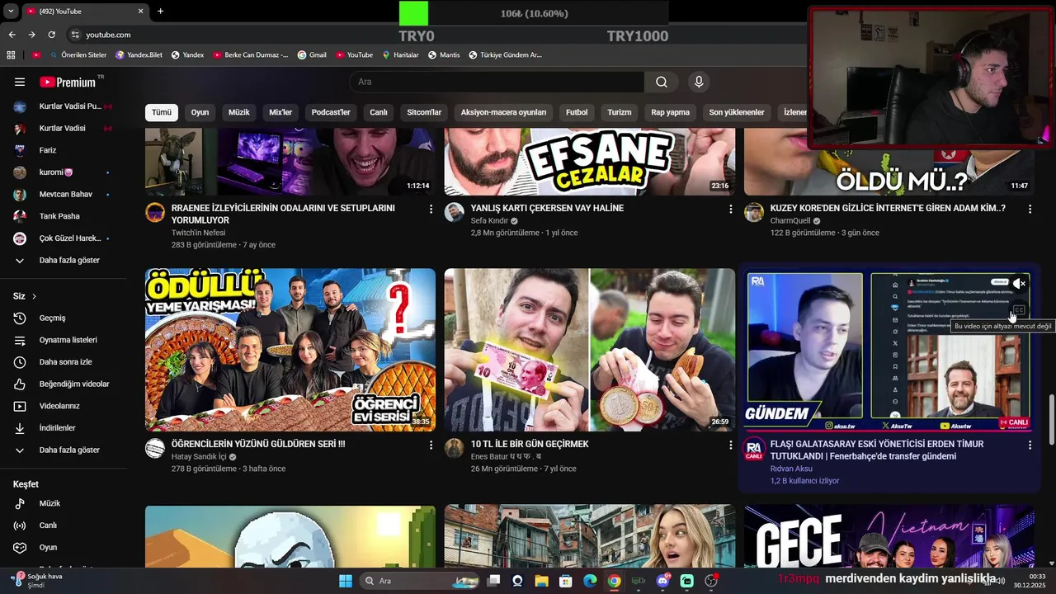This screenshot has width=1056, height=594.
Task: Open the 10 TL banknote video thumbnail
Action: coord(590,350)
